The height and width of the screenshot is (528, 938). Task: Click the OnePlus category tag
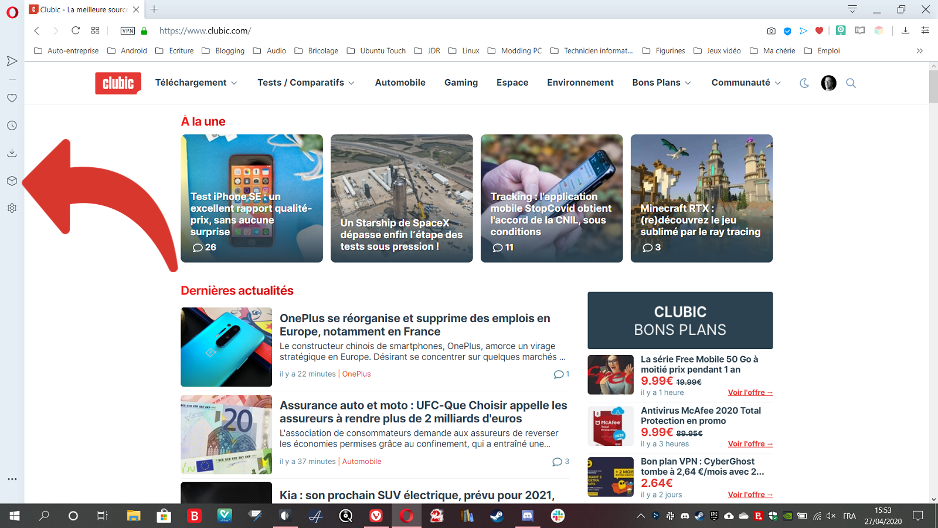click(x=356, y=374)
